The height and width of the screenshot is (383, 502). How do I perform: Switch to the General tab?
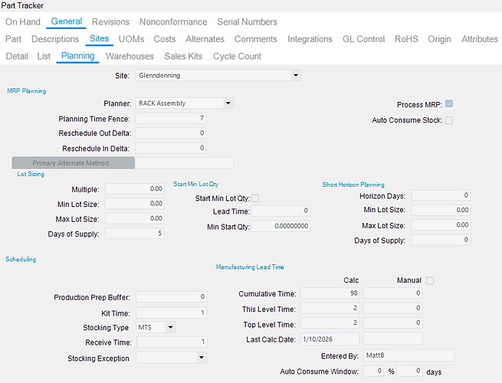pos(67,21)
